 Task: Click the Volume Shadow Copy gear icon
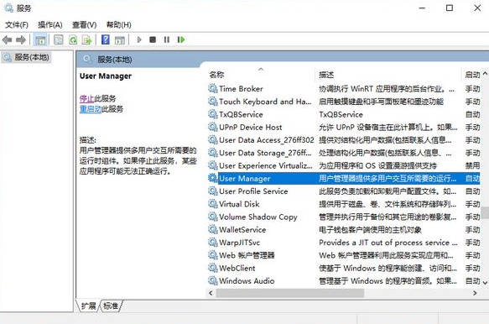pos(213,217)
